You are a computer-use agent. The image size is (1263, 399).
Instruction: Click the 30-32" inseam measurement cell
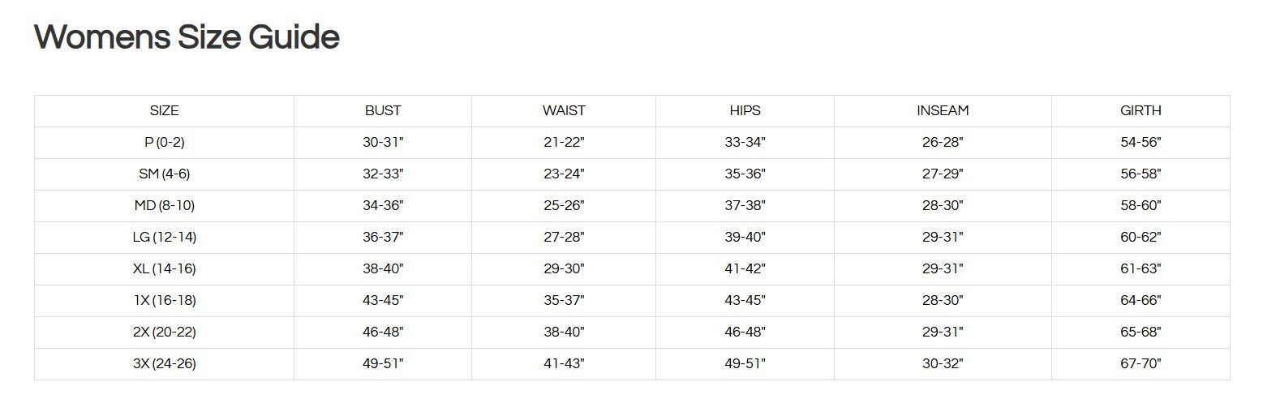(x=943, y=364)
